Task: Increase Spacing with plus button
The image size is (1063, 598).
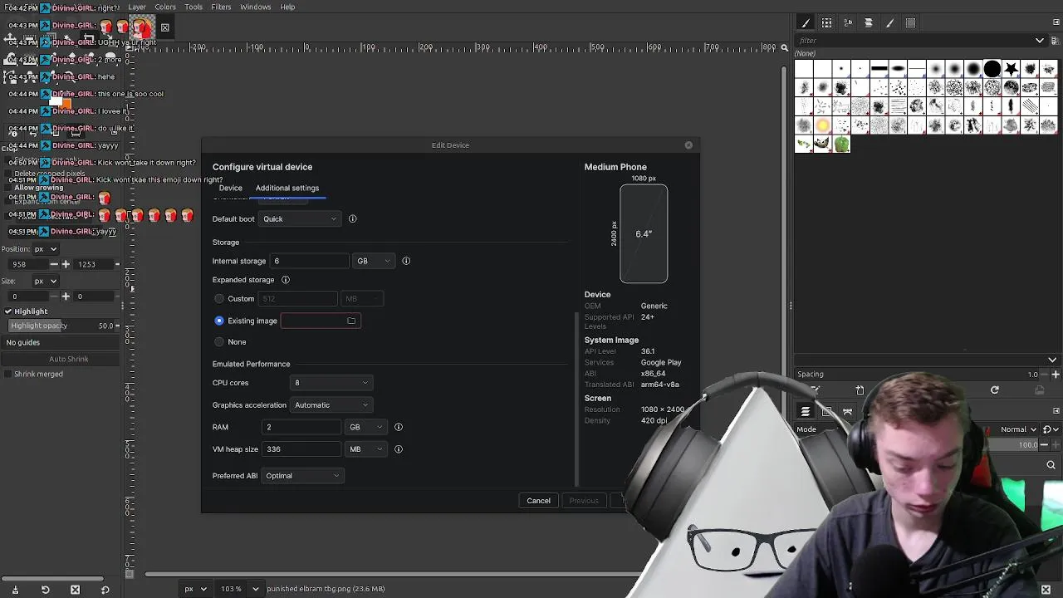Action: [1056, 374]
